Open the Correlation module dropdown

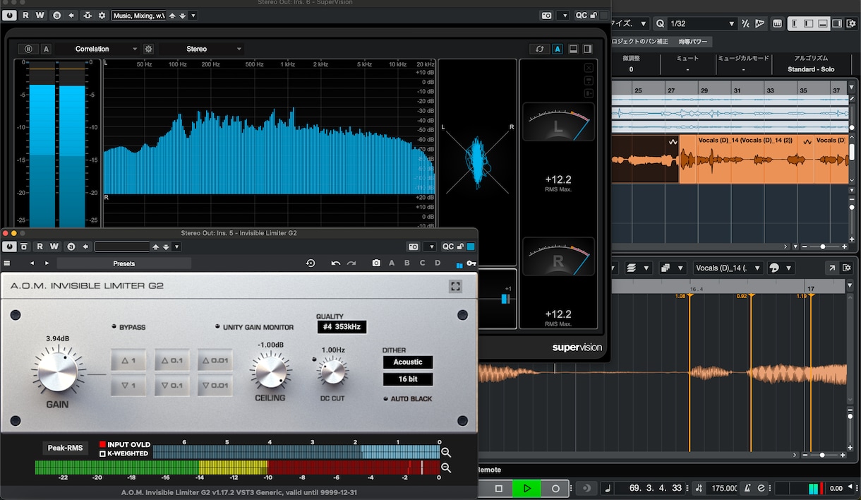pos(97,49)
